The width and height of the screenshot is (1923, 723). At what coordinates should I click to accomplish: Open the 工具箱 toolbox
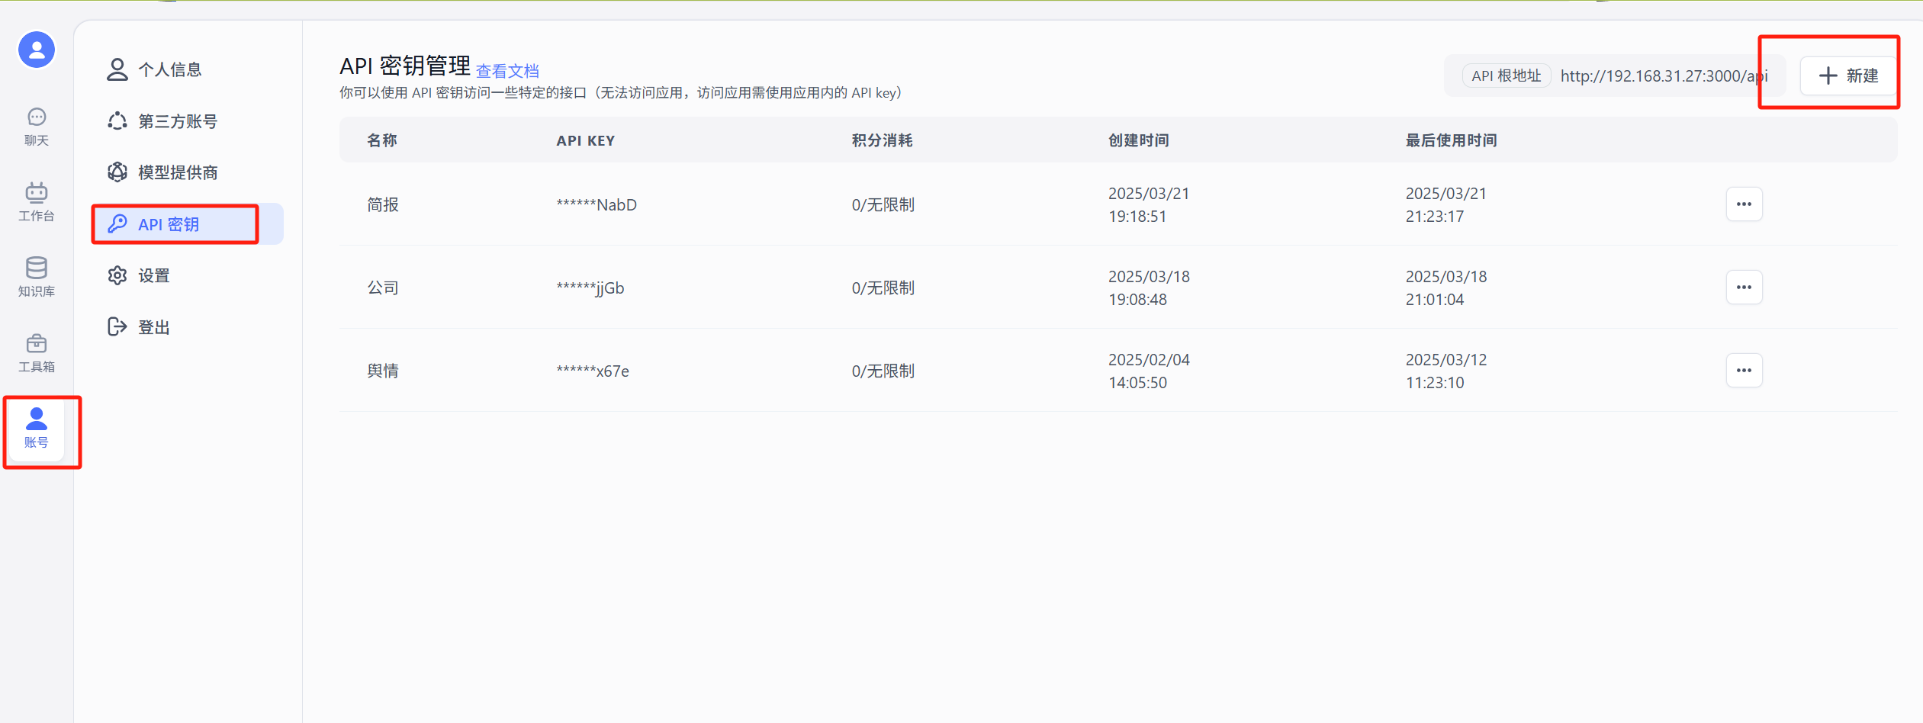37,353
